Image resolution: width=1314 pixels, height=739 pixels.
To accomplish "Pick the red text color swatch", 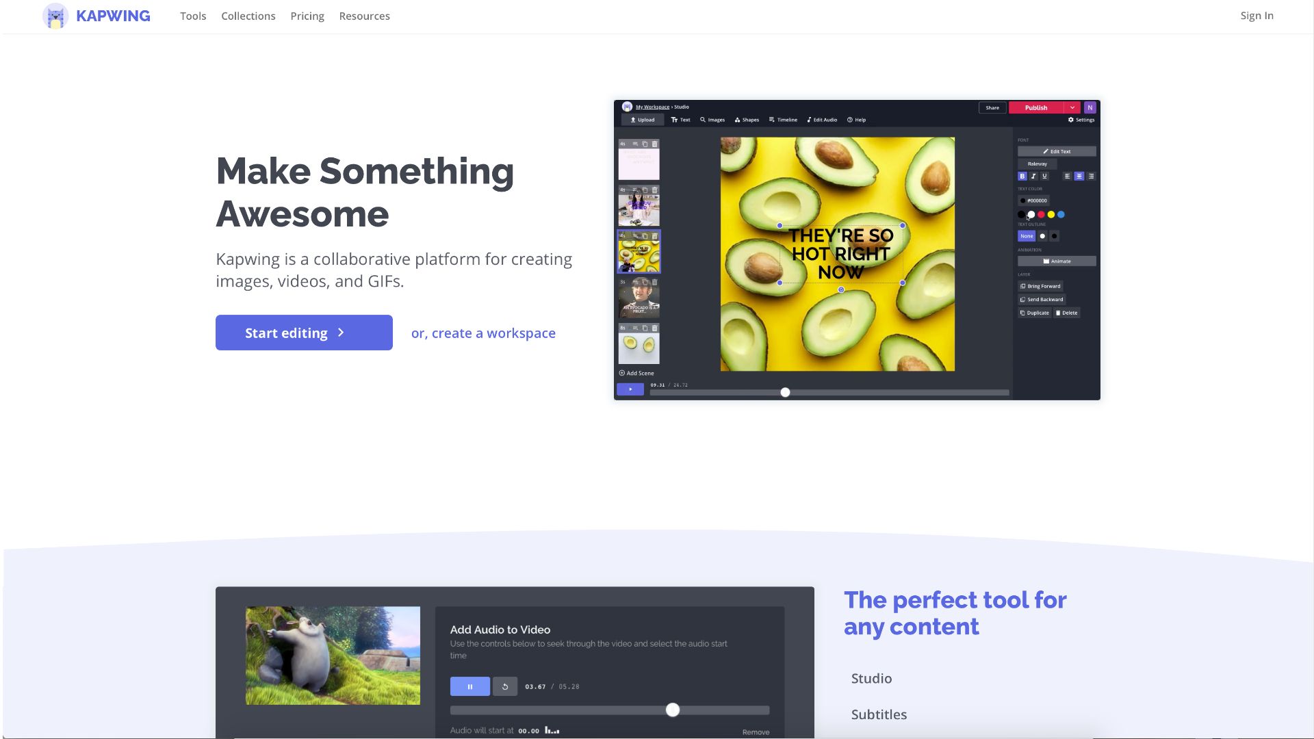I will tap(1041, 215).
